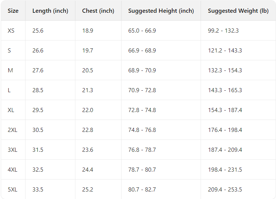Select the 2XL size cell

(x=12, y=130)
